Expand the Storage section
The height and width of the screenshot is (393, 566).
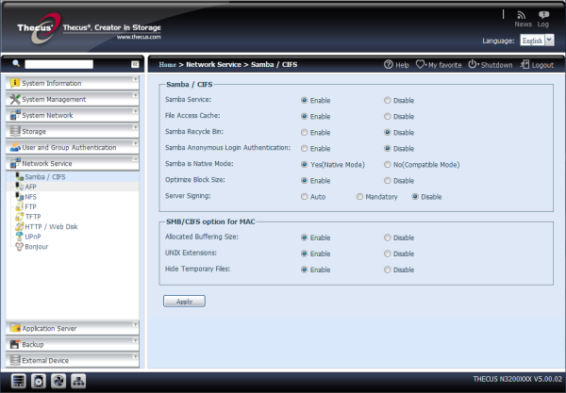pos(72,131)
